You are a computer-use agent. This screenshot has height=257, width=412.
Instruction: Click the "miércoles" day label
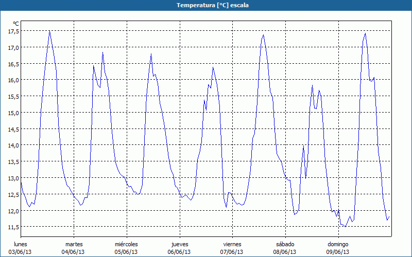(126, 244)
